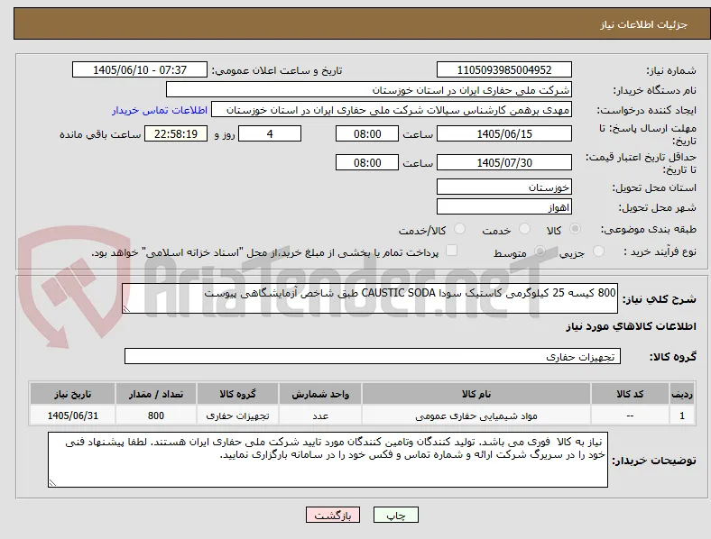Click the گروه کالا column header

(237, 394)
